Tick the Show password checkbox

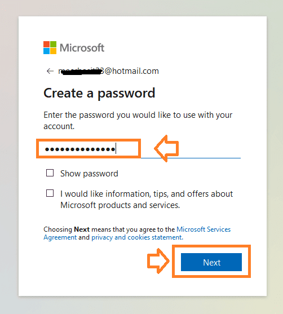coord(50,173)
